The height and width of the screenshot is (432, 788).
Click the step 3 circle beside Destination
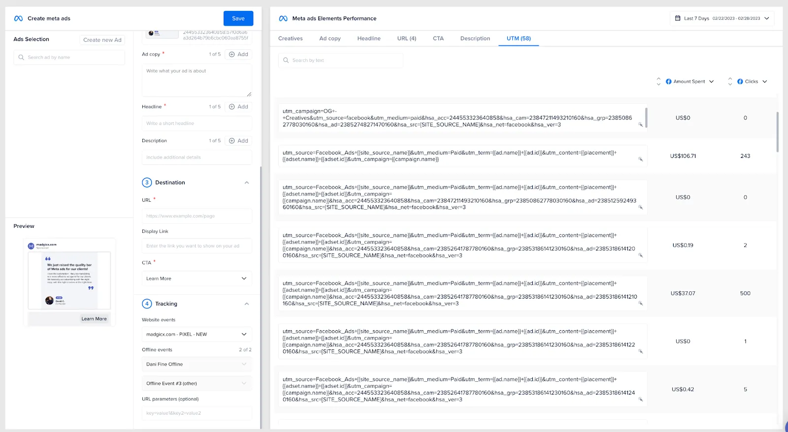click(x=147, y=183)
